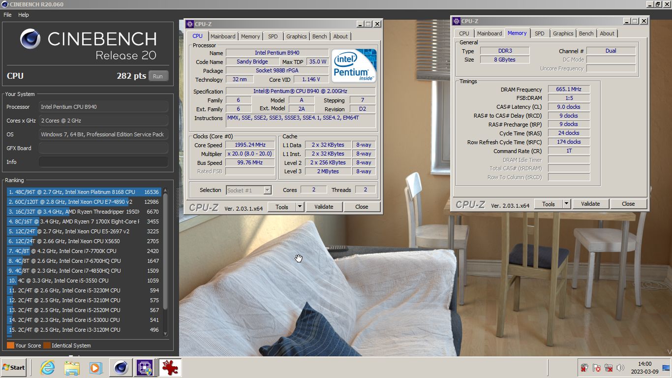Image resolution: width=672 pixels, height=378 pixels.
Task: Open the Action Center flag icon in tray
Action: 596,368
